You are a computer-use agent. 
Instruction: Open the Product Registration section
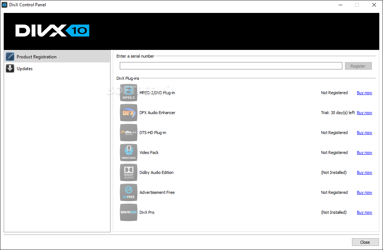pos(57,56)
